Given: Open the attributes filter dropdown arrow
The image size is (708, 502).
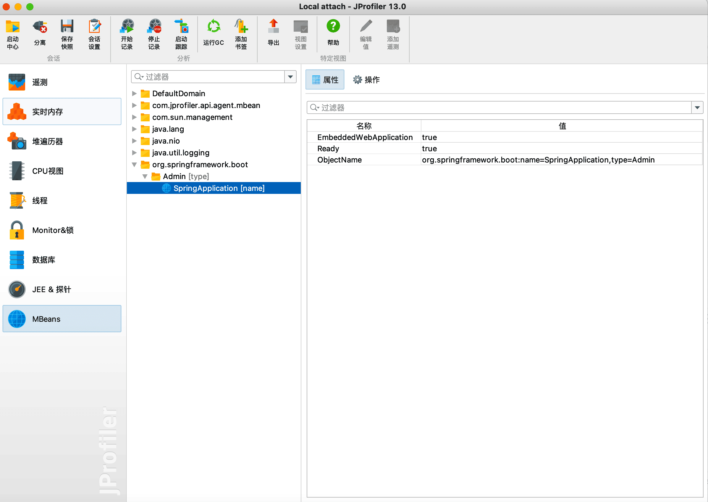Looking at the screenshot, I should point(697,107).
